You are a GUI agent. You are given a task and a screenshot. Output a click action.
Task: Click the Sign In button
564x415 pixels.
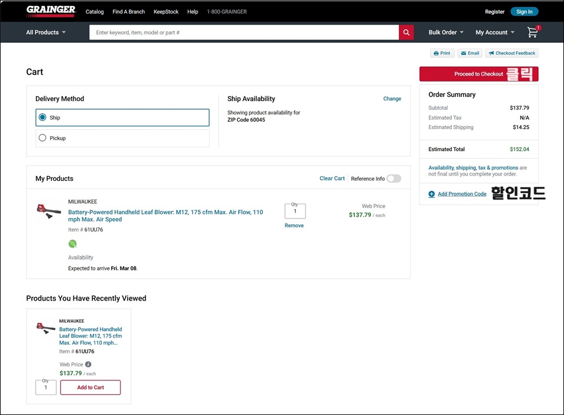[x=525, y=12]
